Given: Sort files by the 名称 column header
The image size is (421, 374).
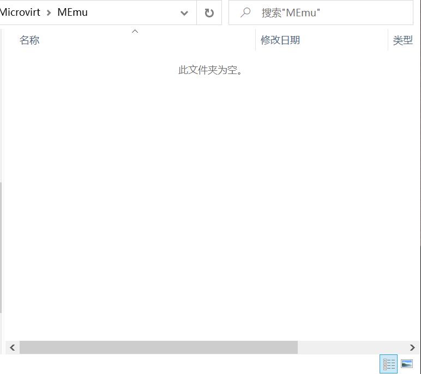Looking at the screenshot, I should (29, 40).
